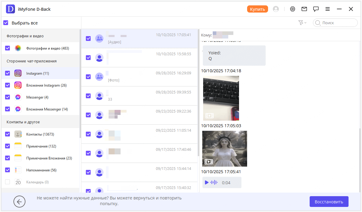This screenshot has height=212, width=362.
Task: Select 'Примечания (132)' item
Action: (x=41, y=146)
